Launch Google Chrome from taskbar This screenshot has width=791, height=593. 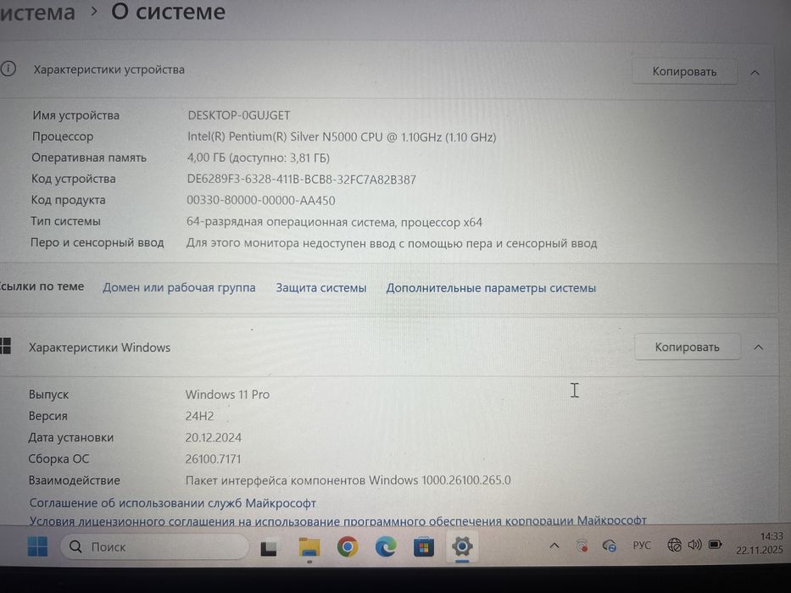[x=348, y=546]
